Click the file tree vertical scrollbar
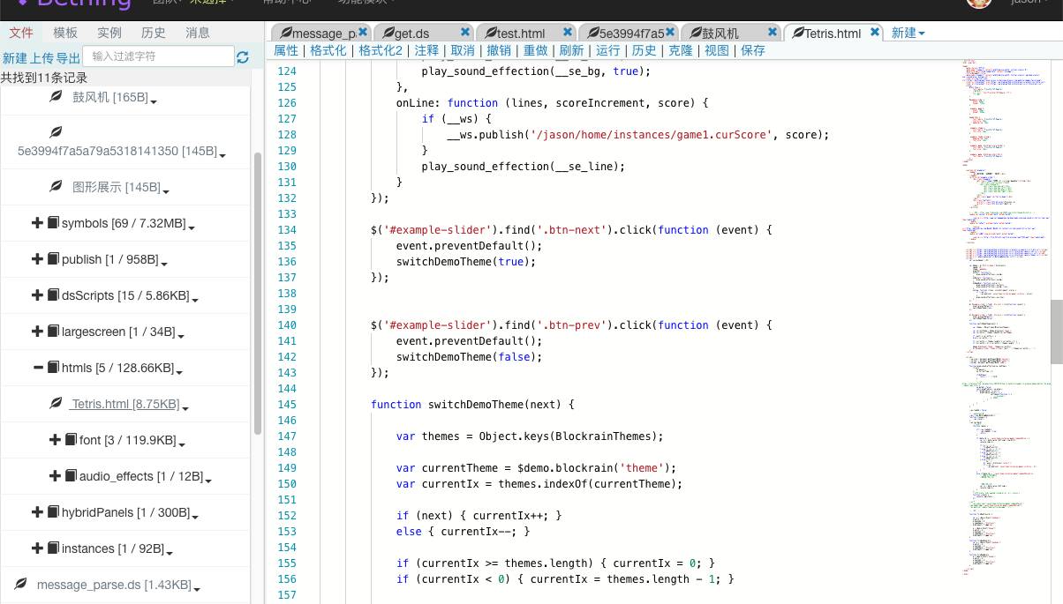The height and width of the screenshot is (604, 1063). click(258, 291)
